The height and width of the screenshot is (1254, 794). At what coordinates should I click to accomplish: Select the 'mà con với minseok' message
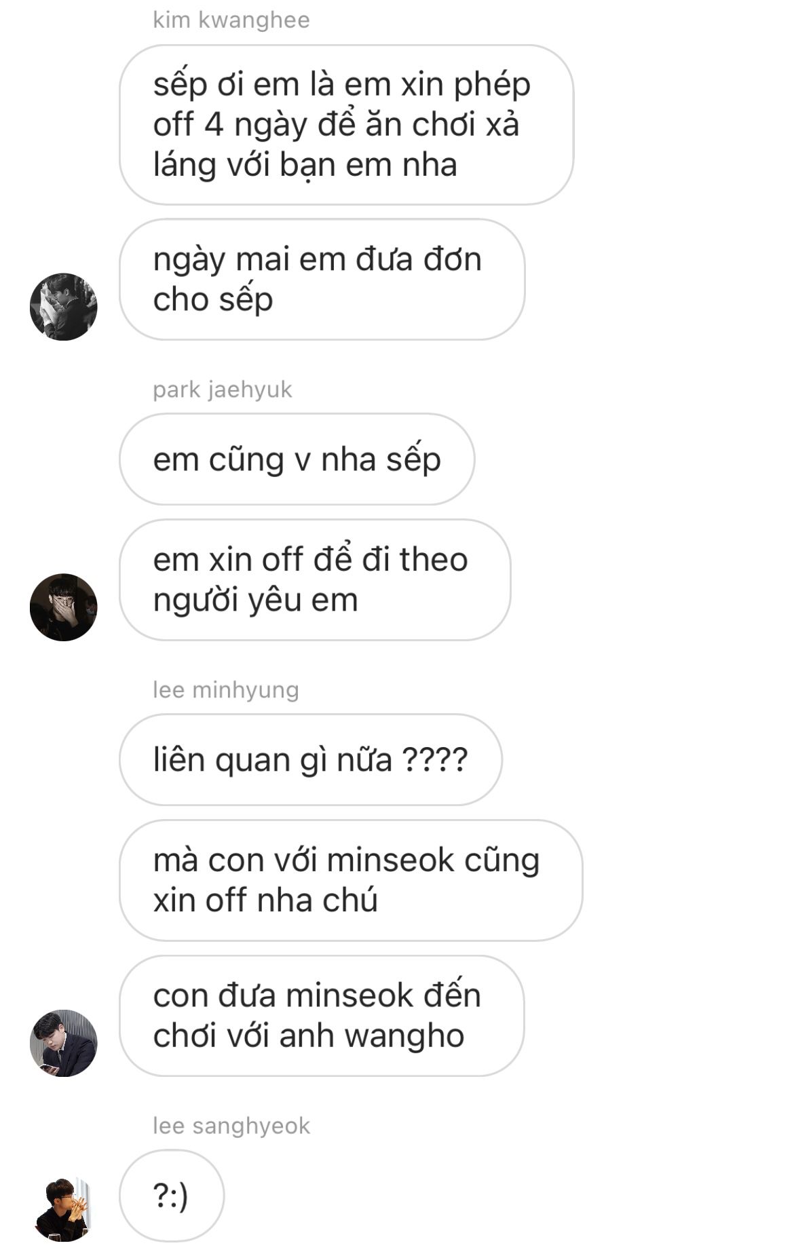351,881
